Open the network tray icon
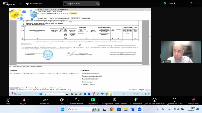This screenshot has height=113, width=202. (x=175, y=109)
